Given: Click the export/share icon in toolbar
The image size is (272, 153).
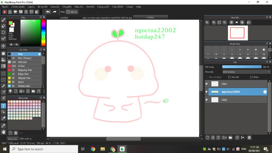Looking at the screenshot, I should click(x=10, y=12).
